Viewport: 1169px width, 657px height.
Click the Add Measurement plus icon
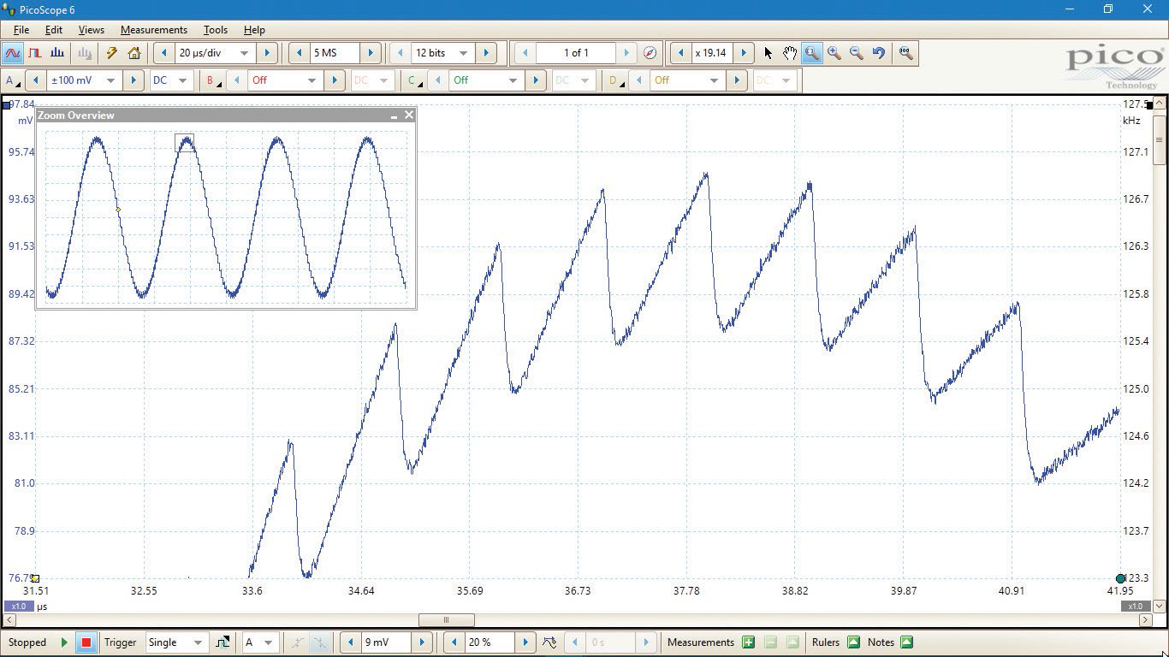[748, 642]
